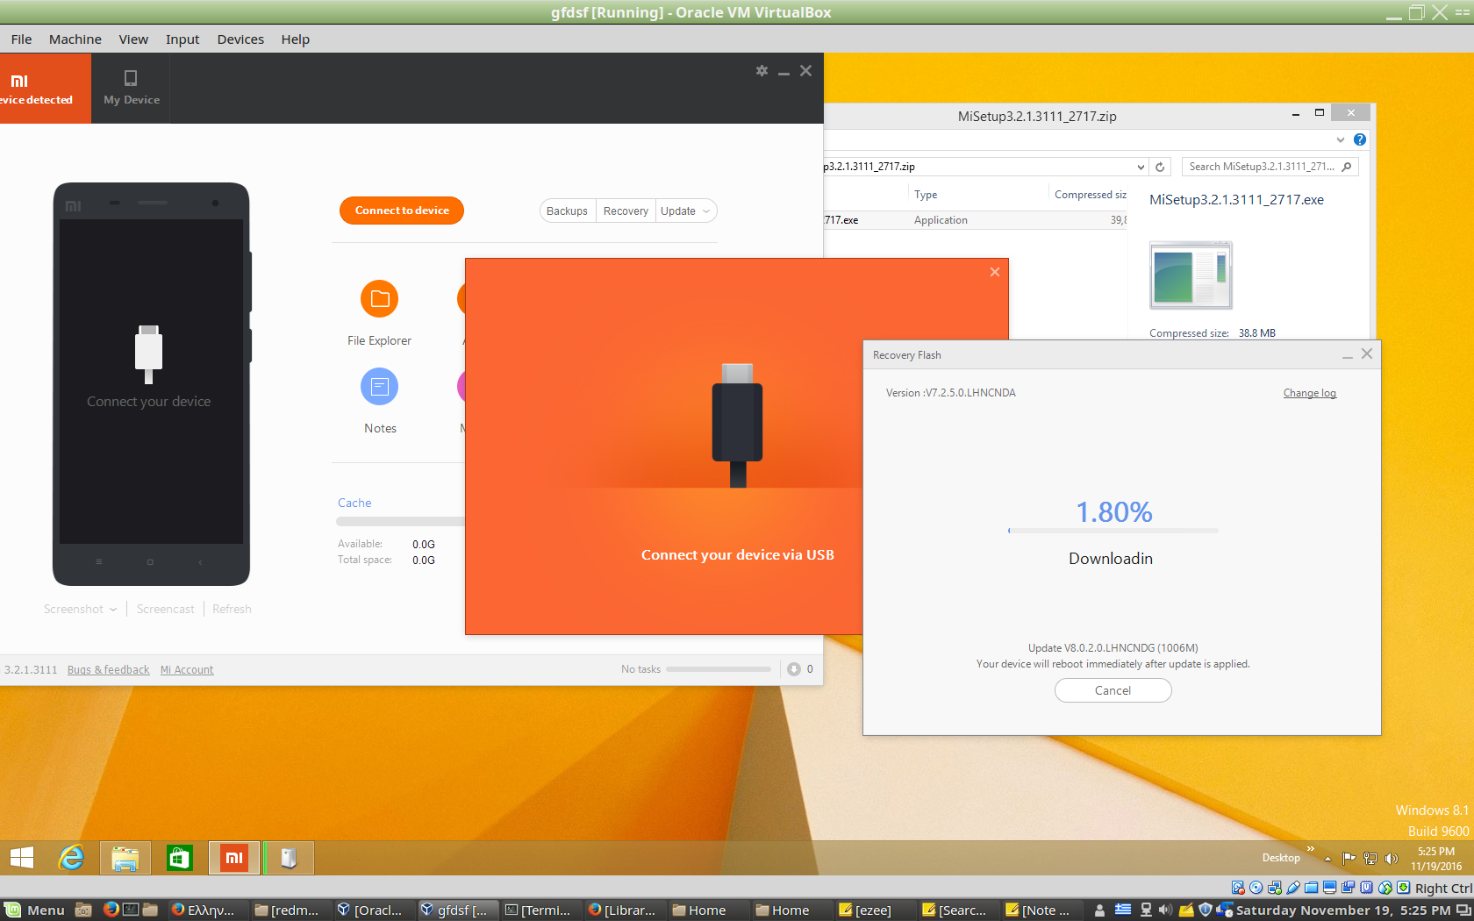
Task: Click the Connect to device button
Action: pos(402,211)
